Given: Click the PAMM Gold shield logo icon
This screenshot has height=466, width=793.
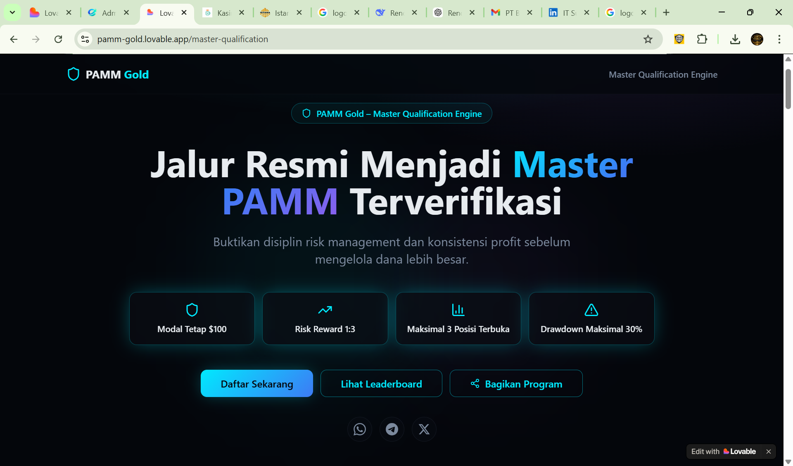Looking at the screenshot, I should tap(74, 74).
